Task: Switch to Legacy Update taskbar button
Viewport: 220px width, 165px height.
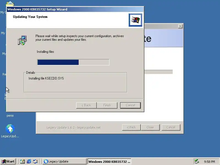Action: point(65,161)
